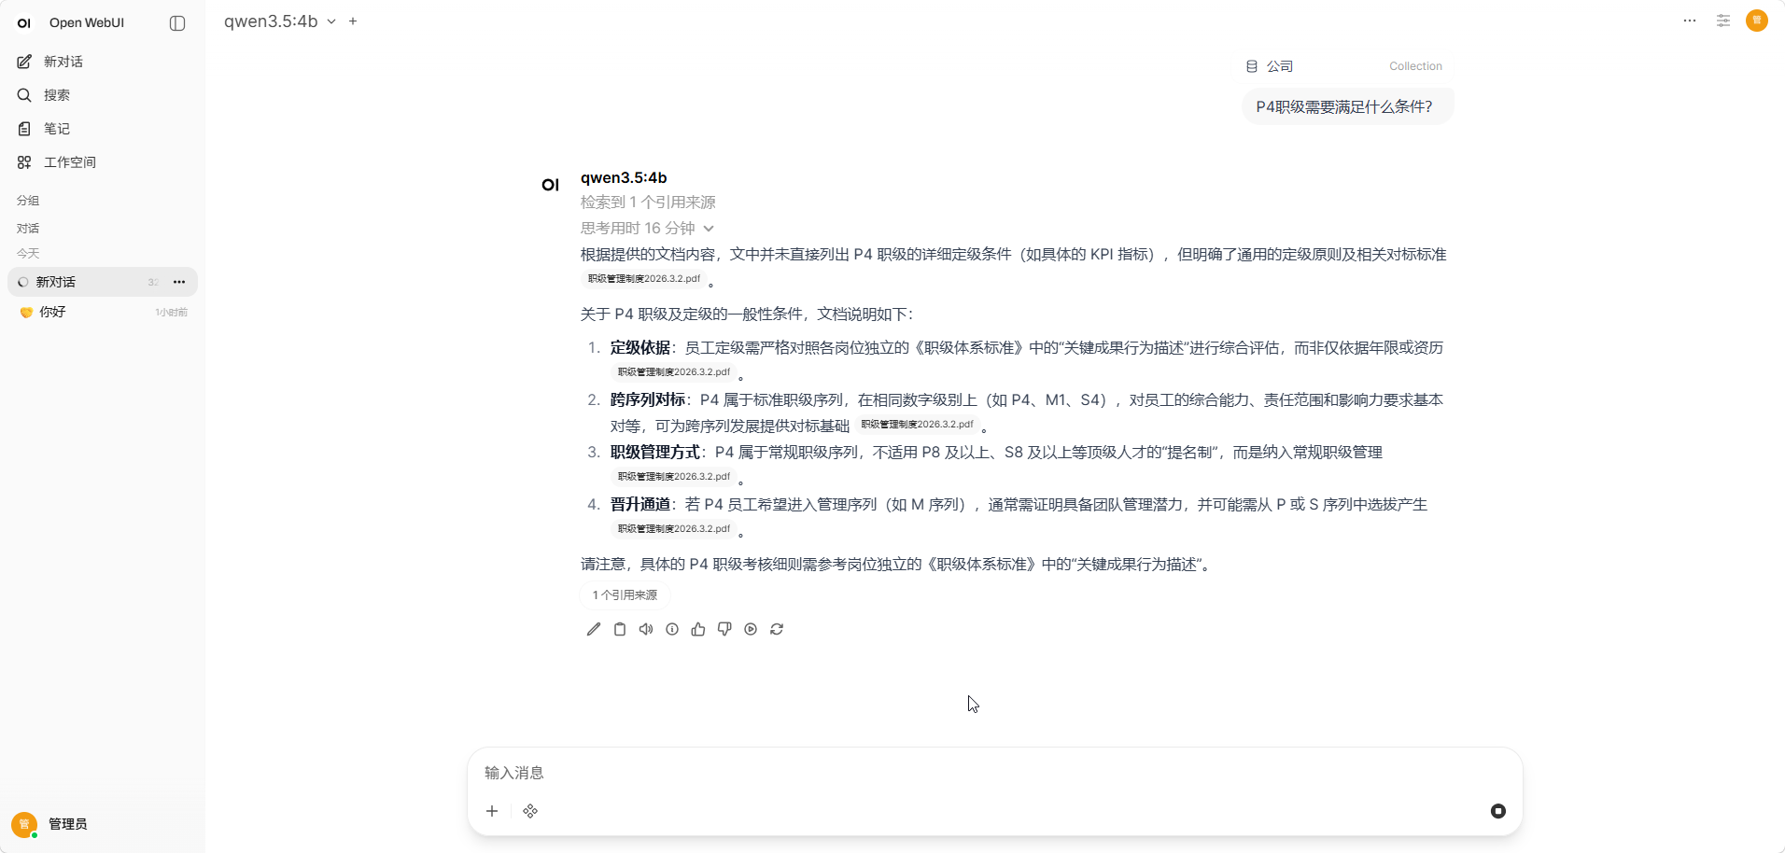The height and width of the screenshot is (853, 1785).
Task: Copy the response using the clipboard icon
Action: tap(619, 629)
